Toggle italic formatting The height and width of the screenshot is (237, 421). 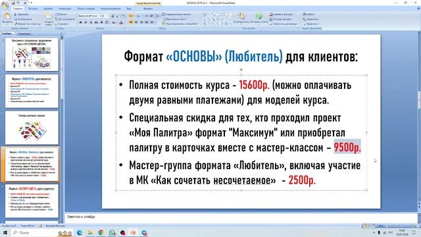(x=86, y=22)
